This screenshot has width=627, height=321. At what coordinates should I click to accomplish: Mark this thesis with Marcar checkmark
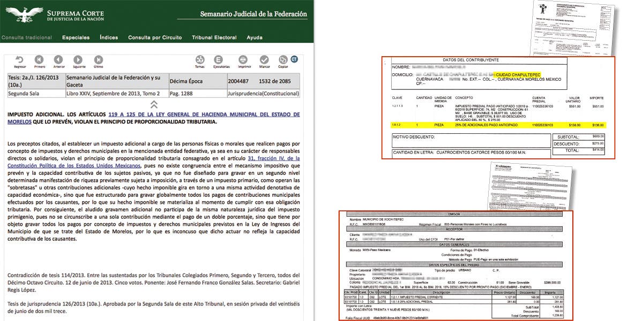click(264, 59)
